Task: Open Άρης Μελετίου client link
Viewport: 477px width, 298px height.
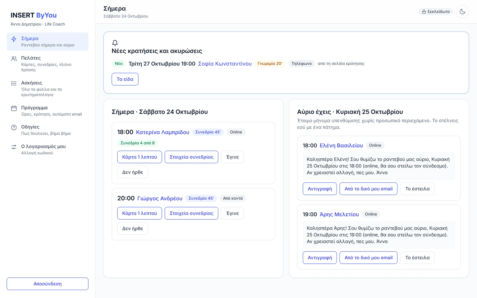Action: pos(339,214)
